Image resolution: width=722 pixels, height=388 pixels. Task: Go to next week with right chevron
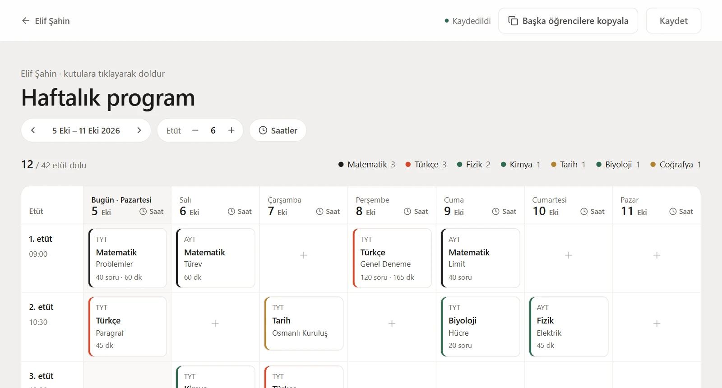139,130
